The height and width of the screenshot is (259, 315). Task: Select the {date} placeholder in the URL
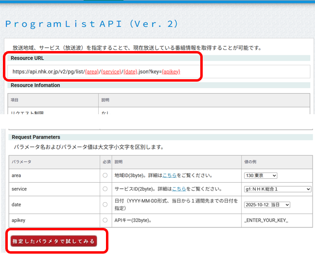[130, 71]
